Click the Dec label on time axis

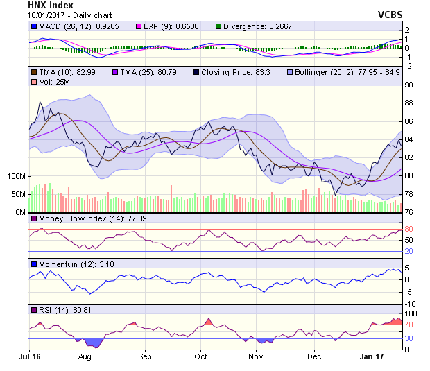(x=315, y=356)
